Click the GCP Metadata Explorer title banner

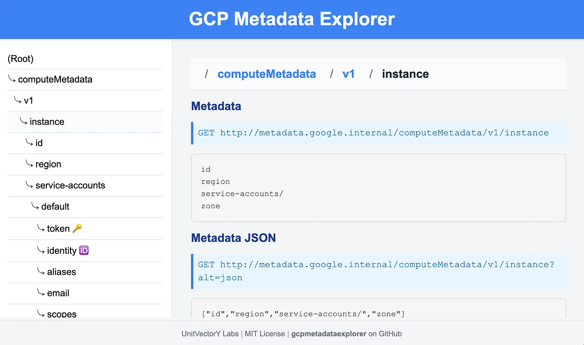tap(292, 19)
